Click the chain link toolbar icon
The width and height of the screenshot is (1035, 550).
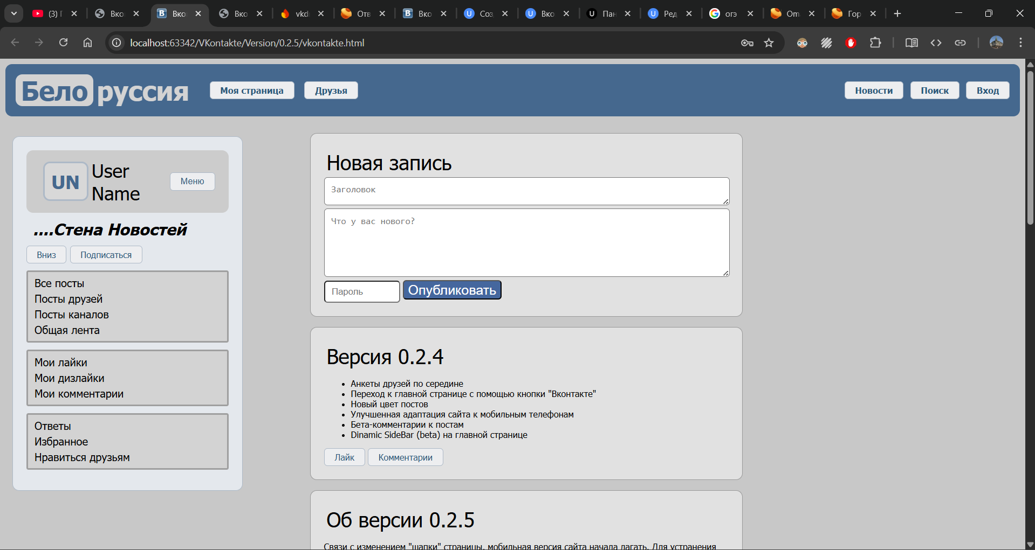point(960,43)
